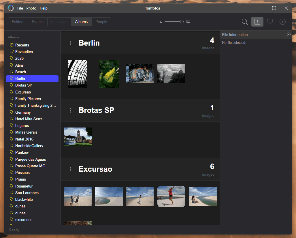Select the Minas Gerais album
The image size is (296, 238).
[x=32, y=132]
